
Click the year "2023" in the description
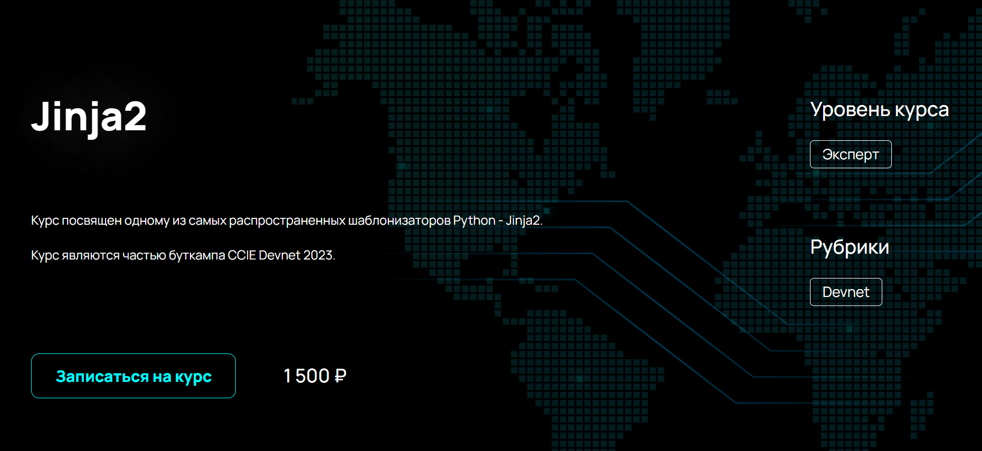coord(319,255)
